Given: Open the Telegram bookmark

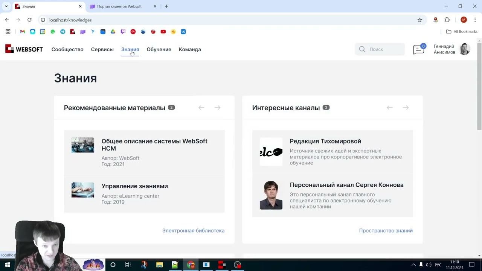Looking at the screenshot, I should pos(63,32).
